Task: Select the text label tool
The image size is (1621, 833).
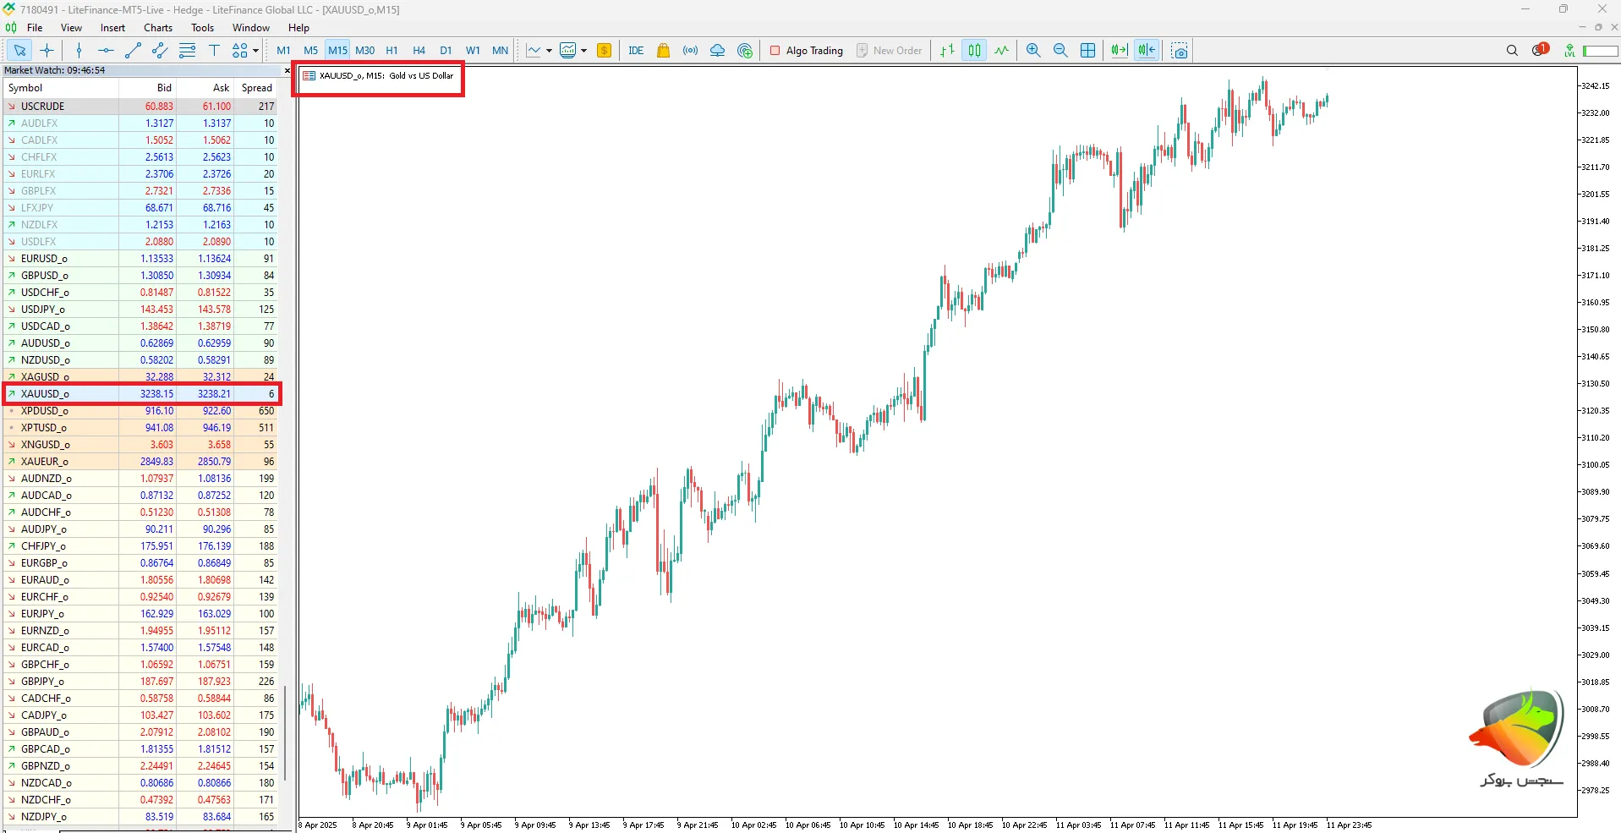Action: coord(214,51)
